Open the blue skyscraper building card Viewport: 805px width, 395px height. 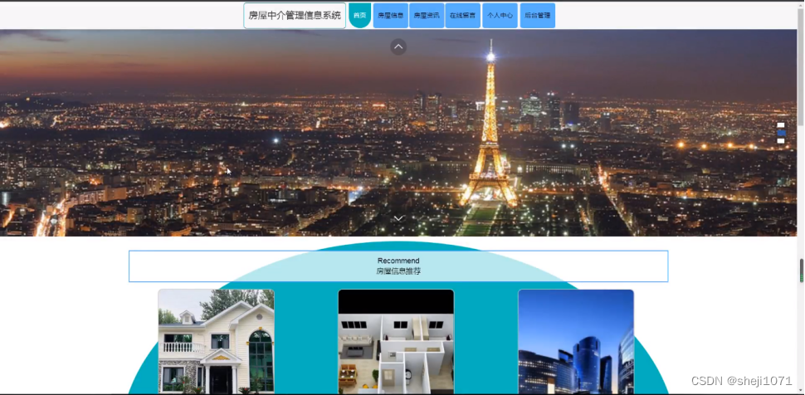[x=576, y=342]
